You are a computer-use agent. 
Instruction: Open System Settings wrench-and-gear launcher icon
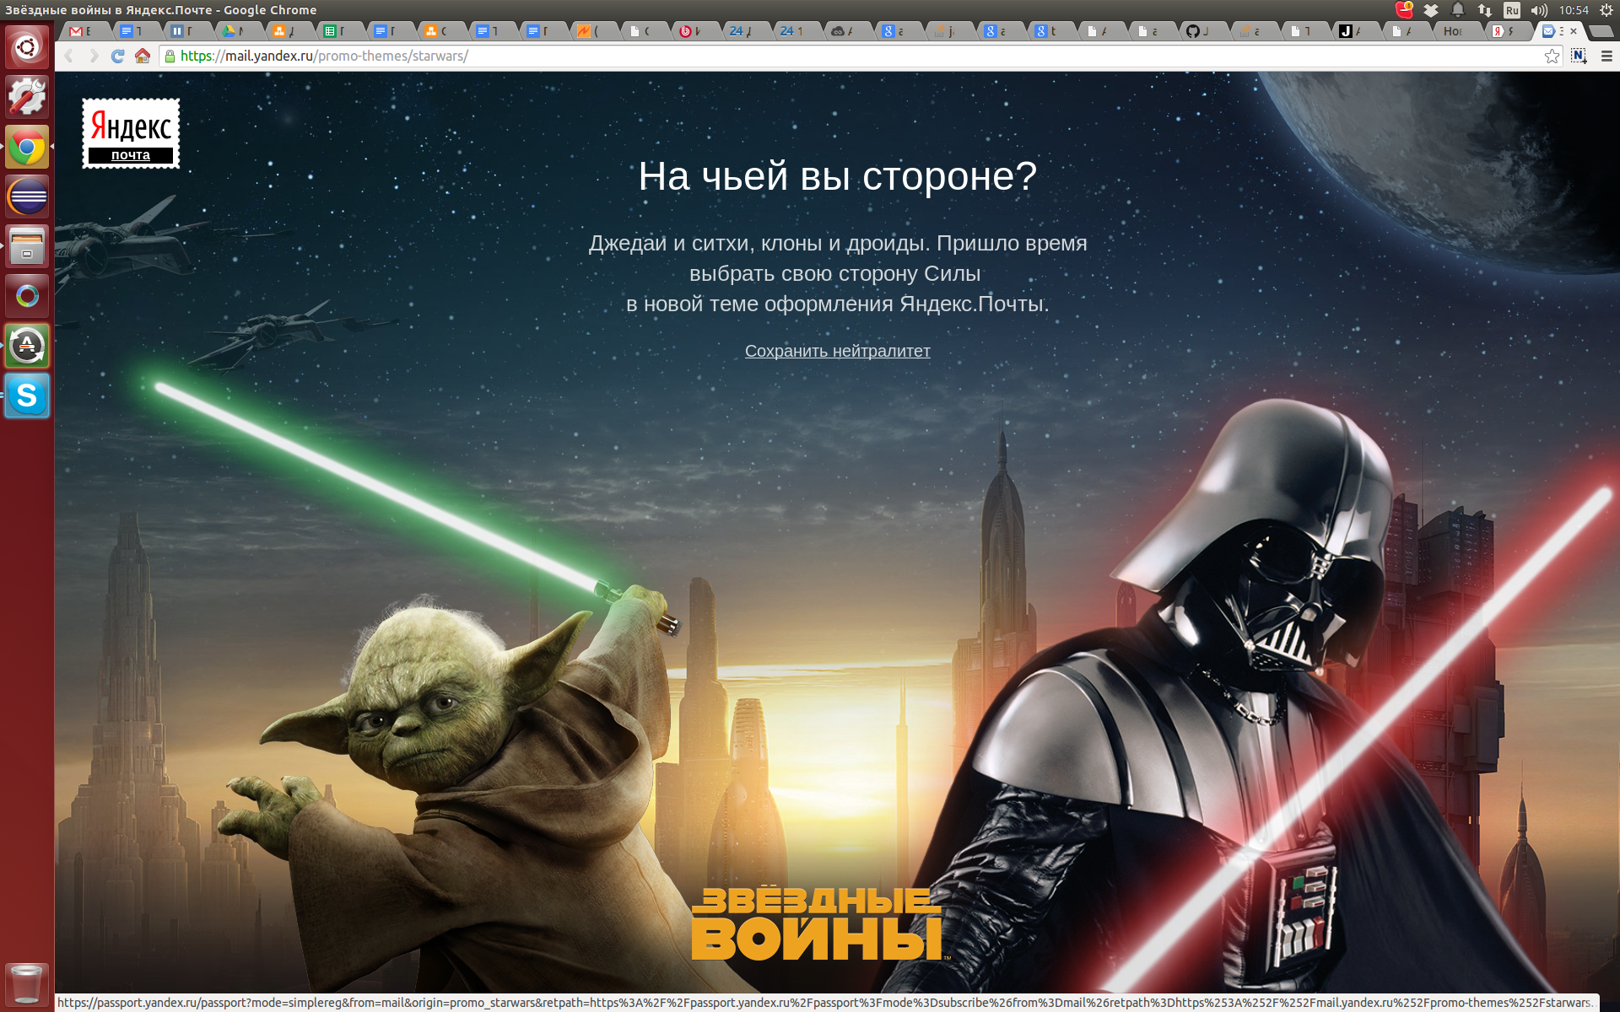[x=27, y=97]
